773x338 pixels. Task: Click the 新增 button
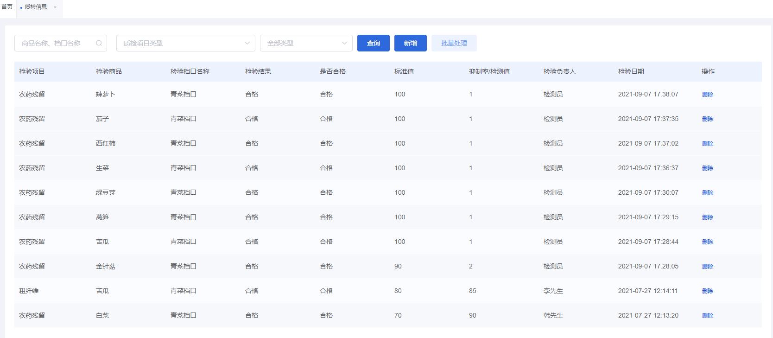(410, 43)
